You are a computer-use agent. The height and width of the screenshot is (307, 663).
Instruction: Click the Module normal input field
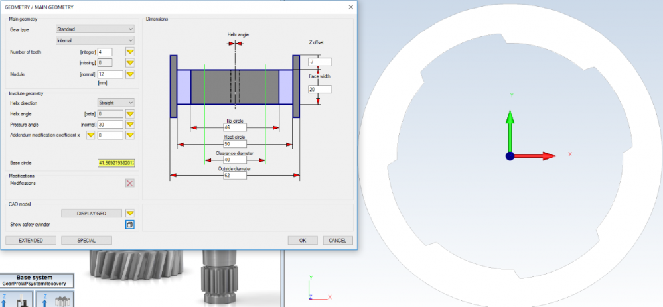110,74
